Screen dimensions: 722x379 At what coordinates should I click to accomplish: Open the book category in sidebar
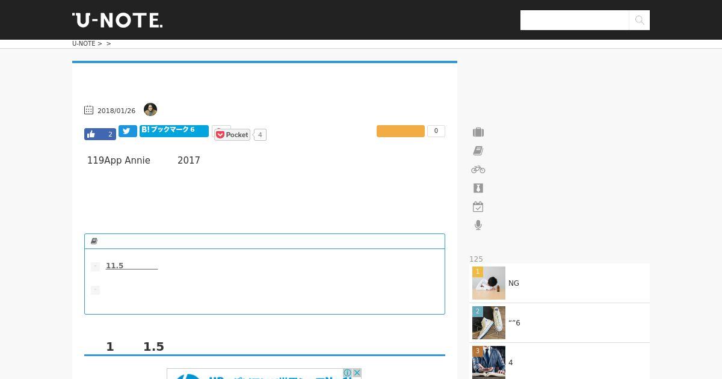478,151
